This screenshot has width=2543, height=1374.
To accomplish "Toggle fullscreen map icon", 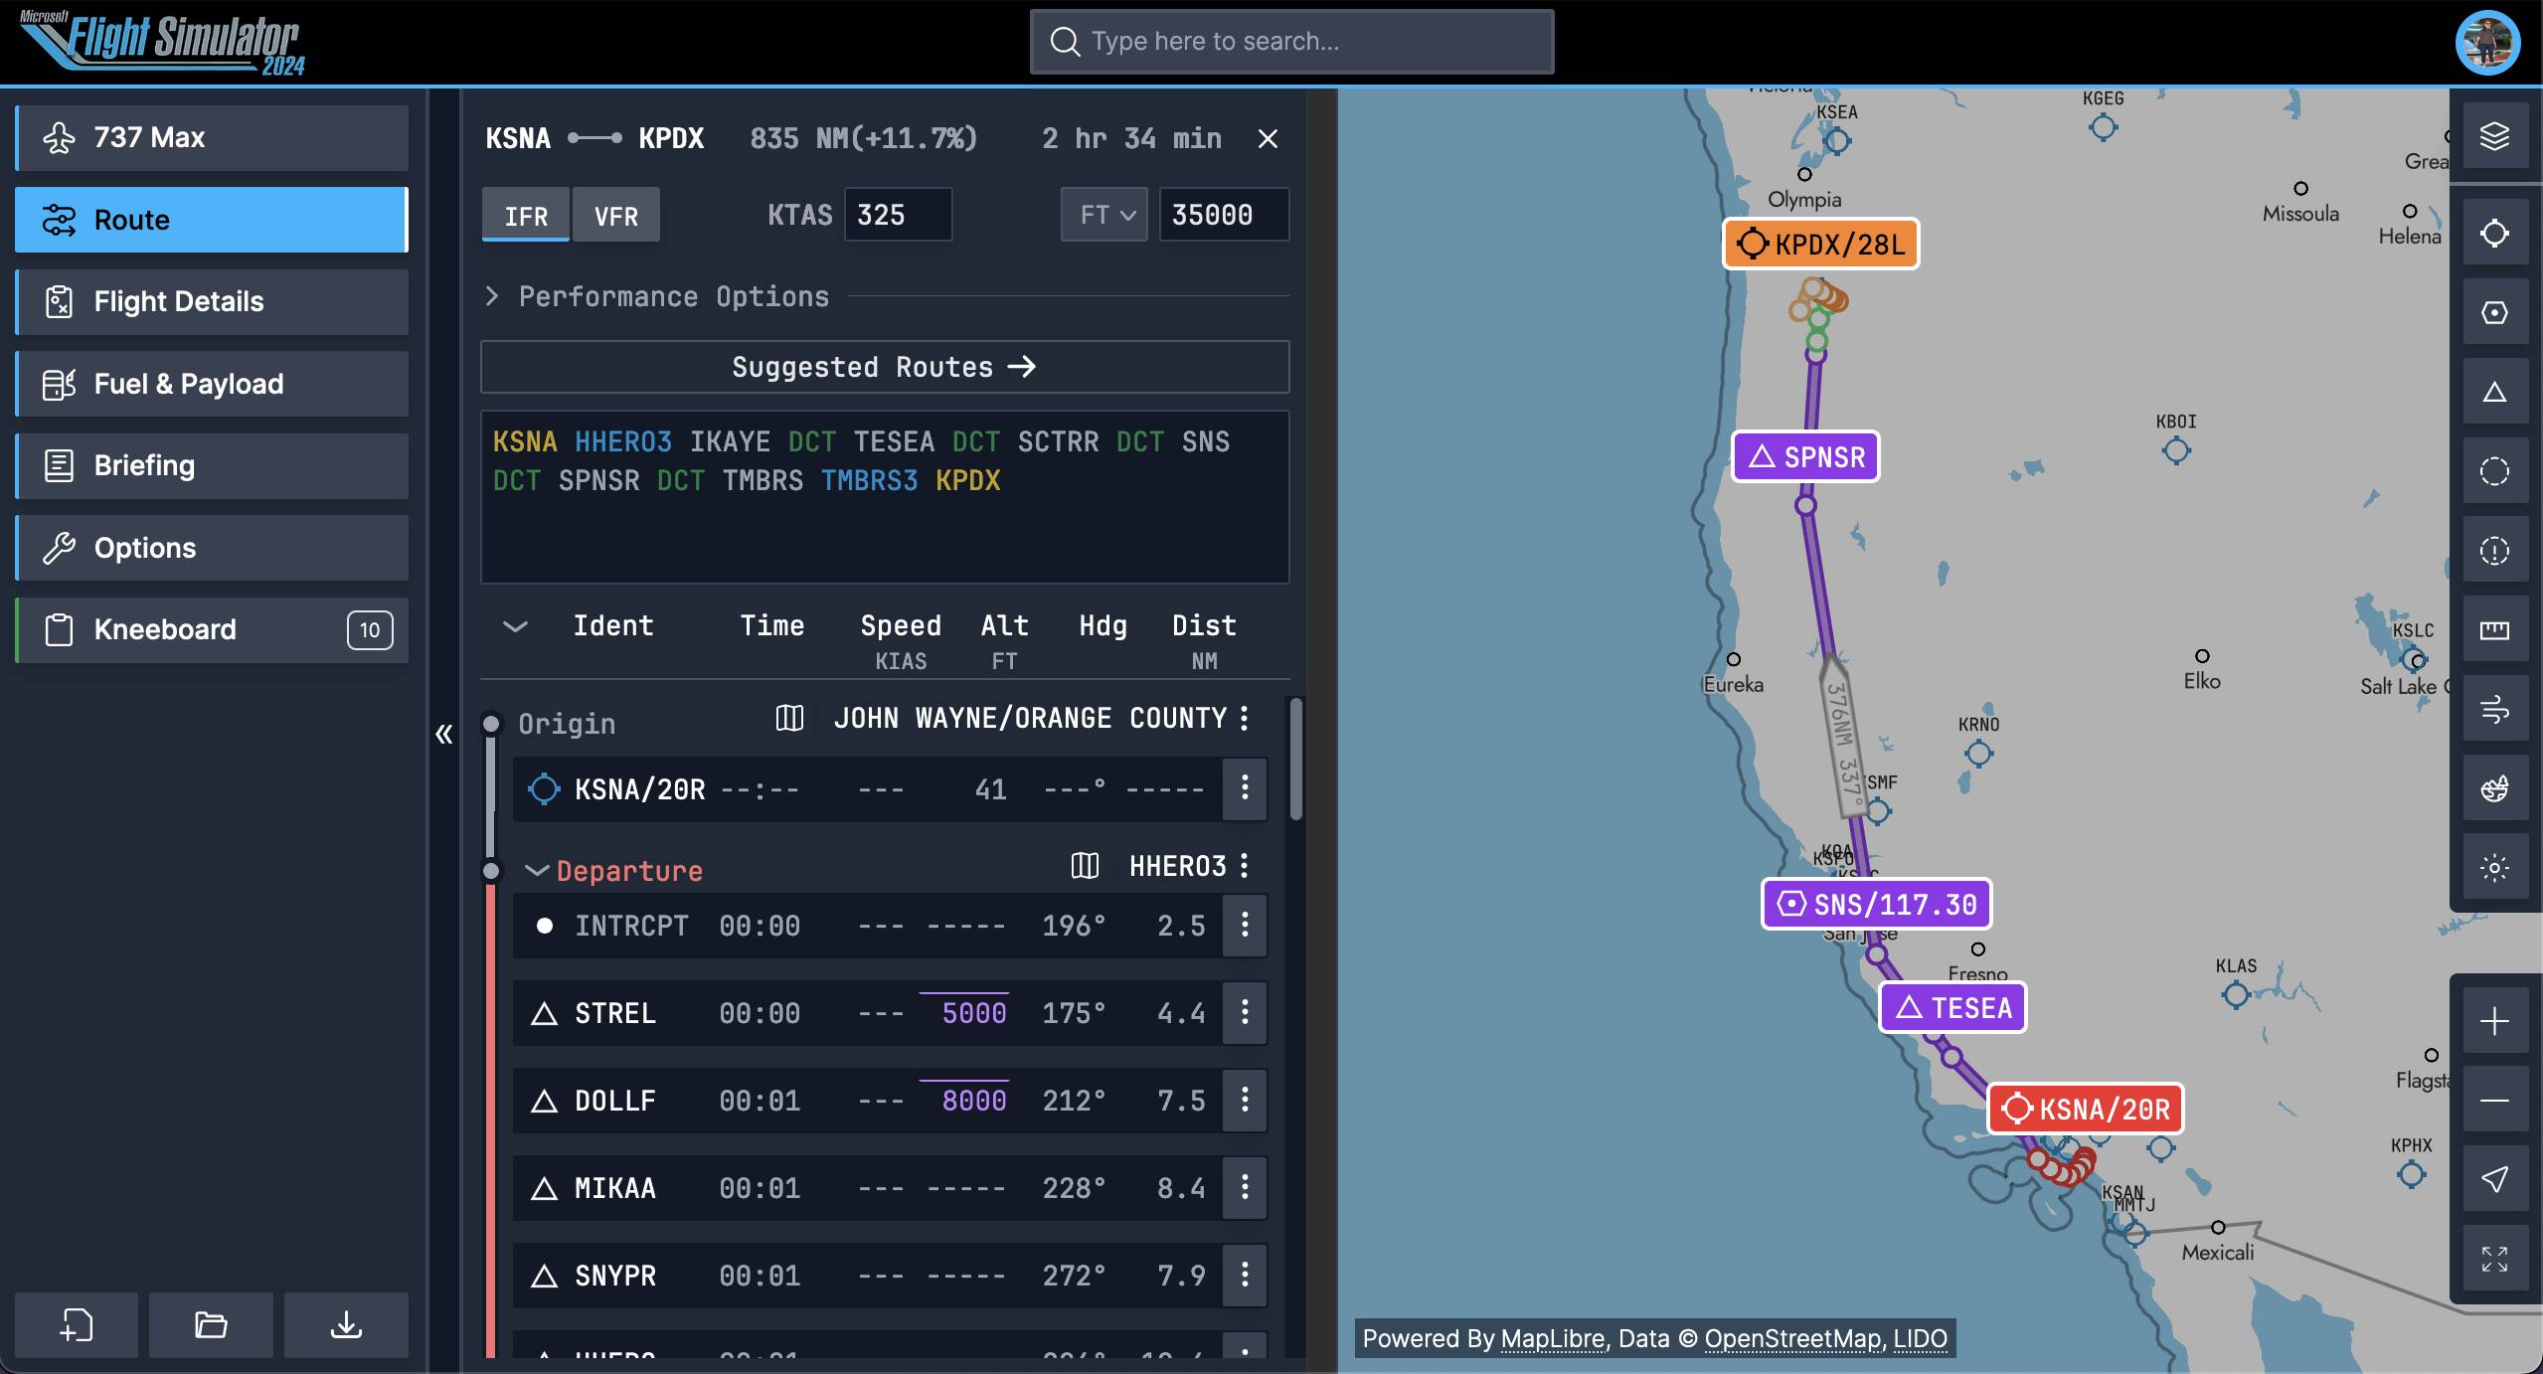I will point(2494,1259).
